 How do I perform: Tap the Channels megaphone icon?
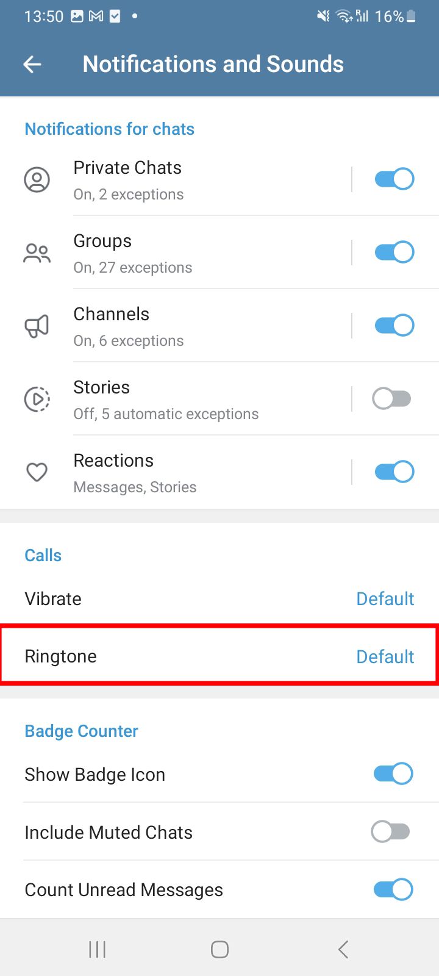[37, 325]
